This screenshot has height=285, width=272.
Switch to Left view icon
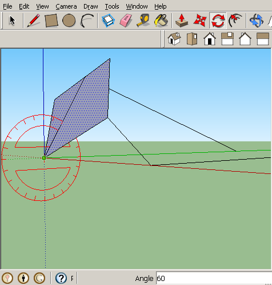pos(263,39)
